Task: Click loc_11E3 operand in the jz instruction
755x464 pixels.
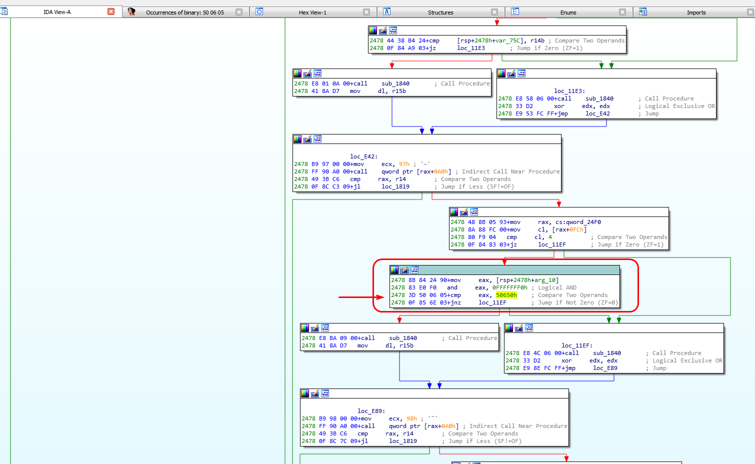Action: 471,48
